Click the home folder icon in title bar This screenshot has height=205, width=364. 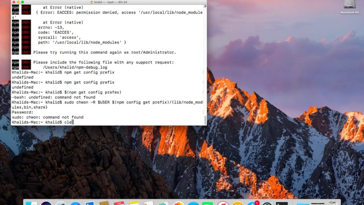[x=92, y=2]
